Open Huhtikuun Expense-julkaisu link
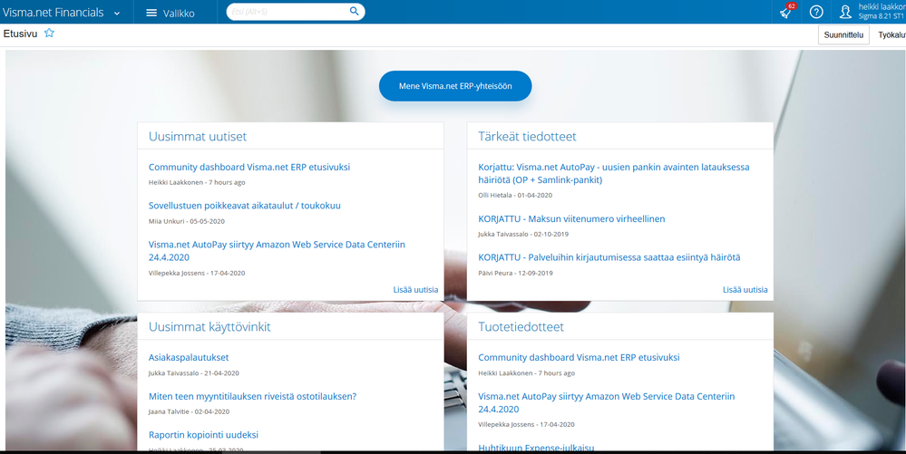The image size is (906, 454). [536, 448]
